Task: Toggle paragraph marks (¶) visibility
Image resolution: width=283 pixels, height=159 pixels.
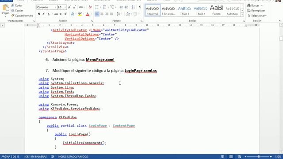Action: click(x=140, y=7)
